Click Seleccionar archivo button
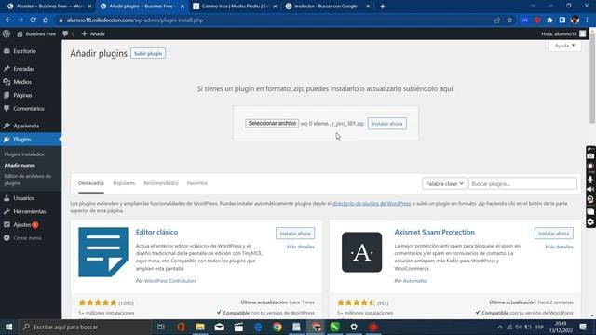 point(272,124)
